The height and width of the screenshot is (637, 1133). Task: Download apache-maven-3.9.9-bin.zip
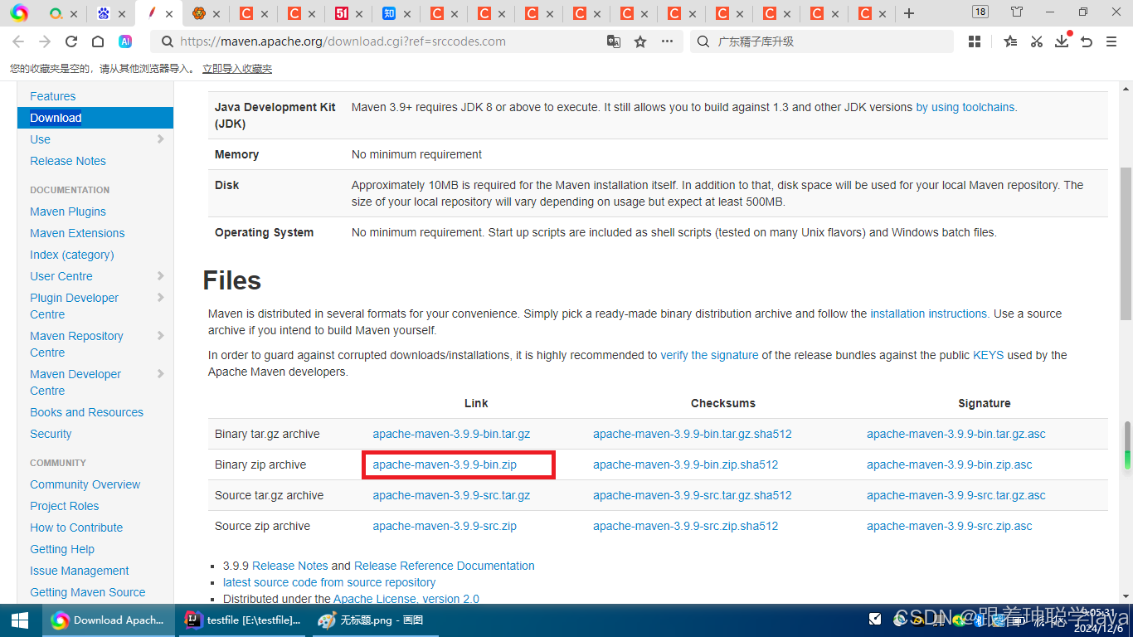(445, 464)
